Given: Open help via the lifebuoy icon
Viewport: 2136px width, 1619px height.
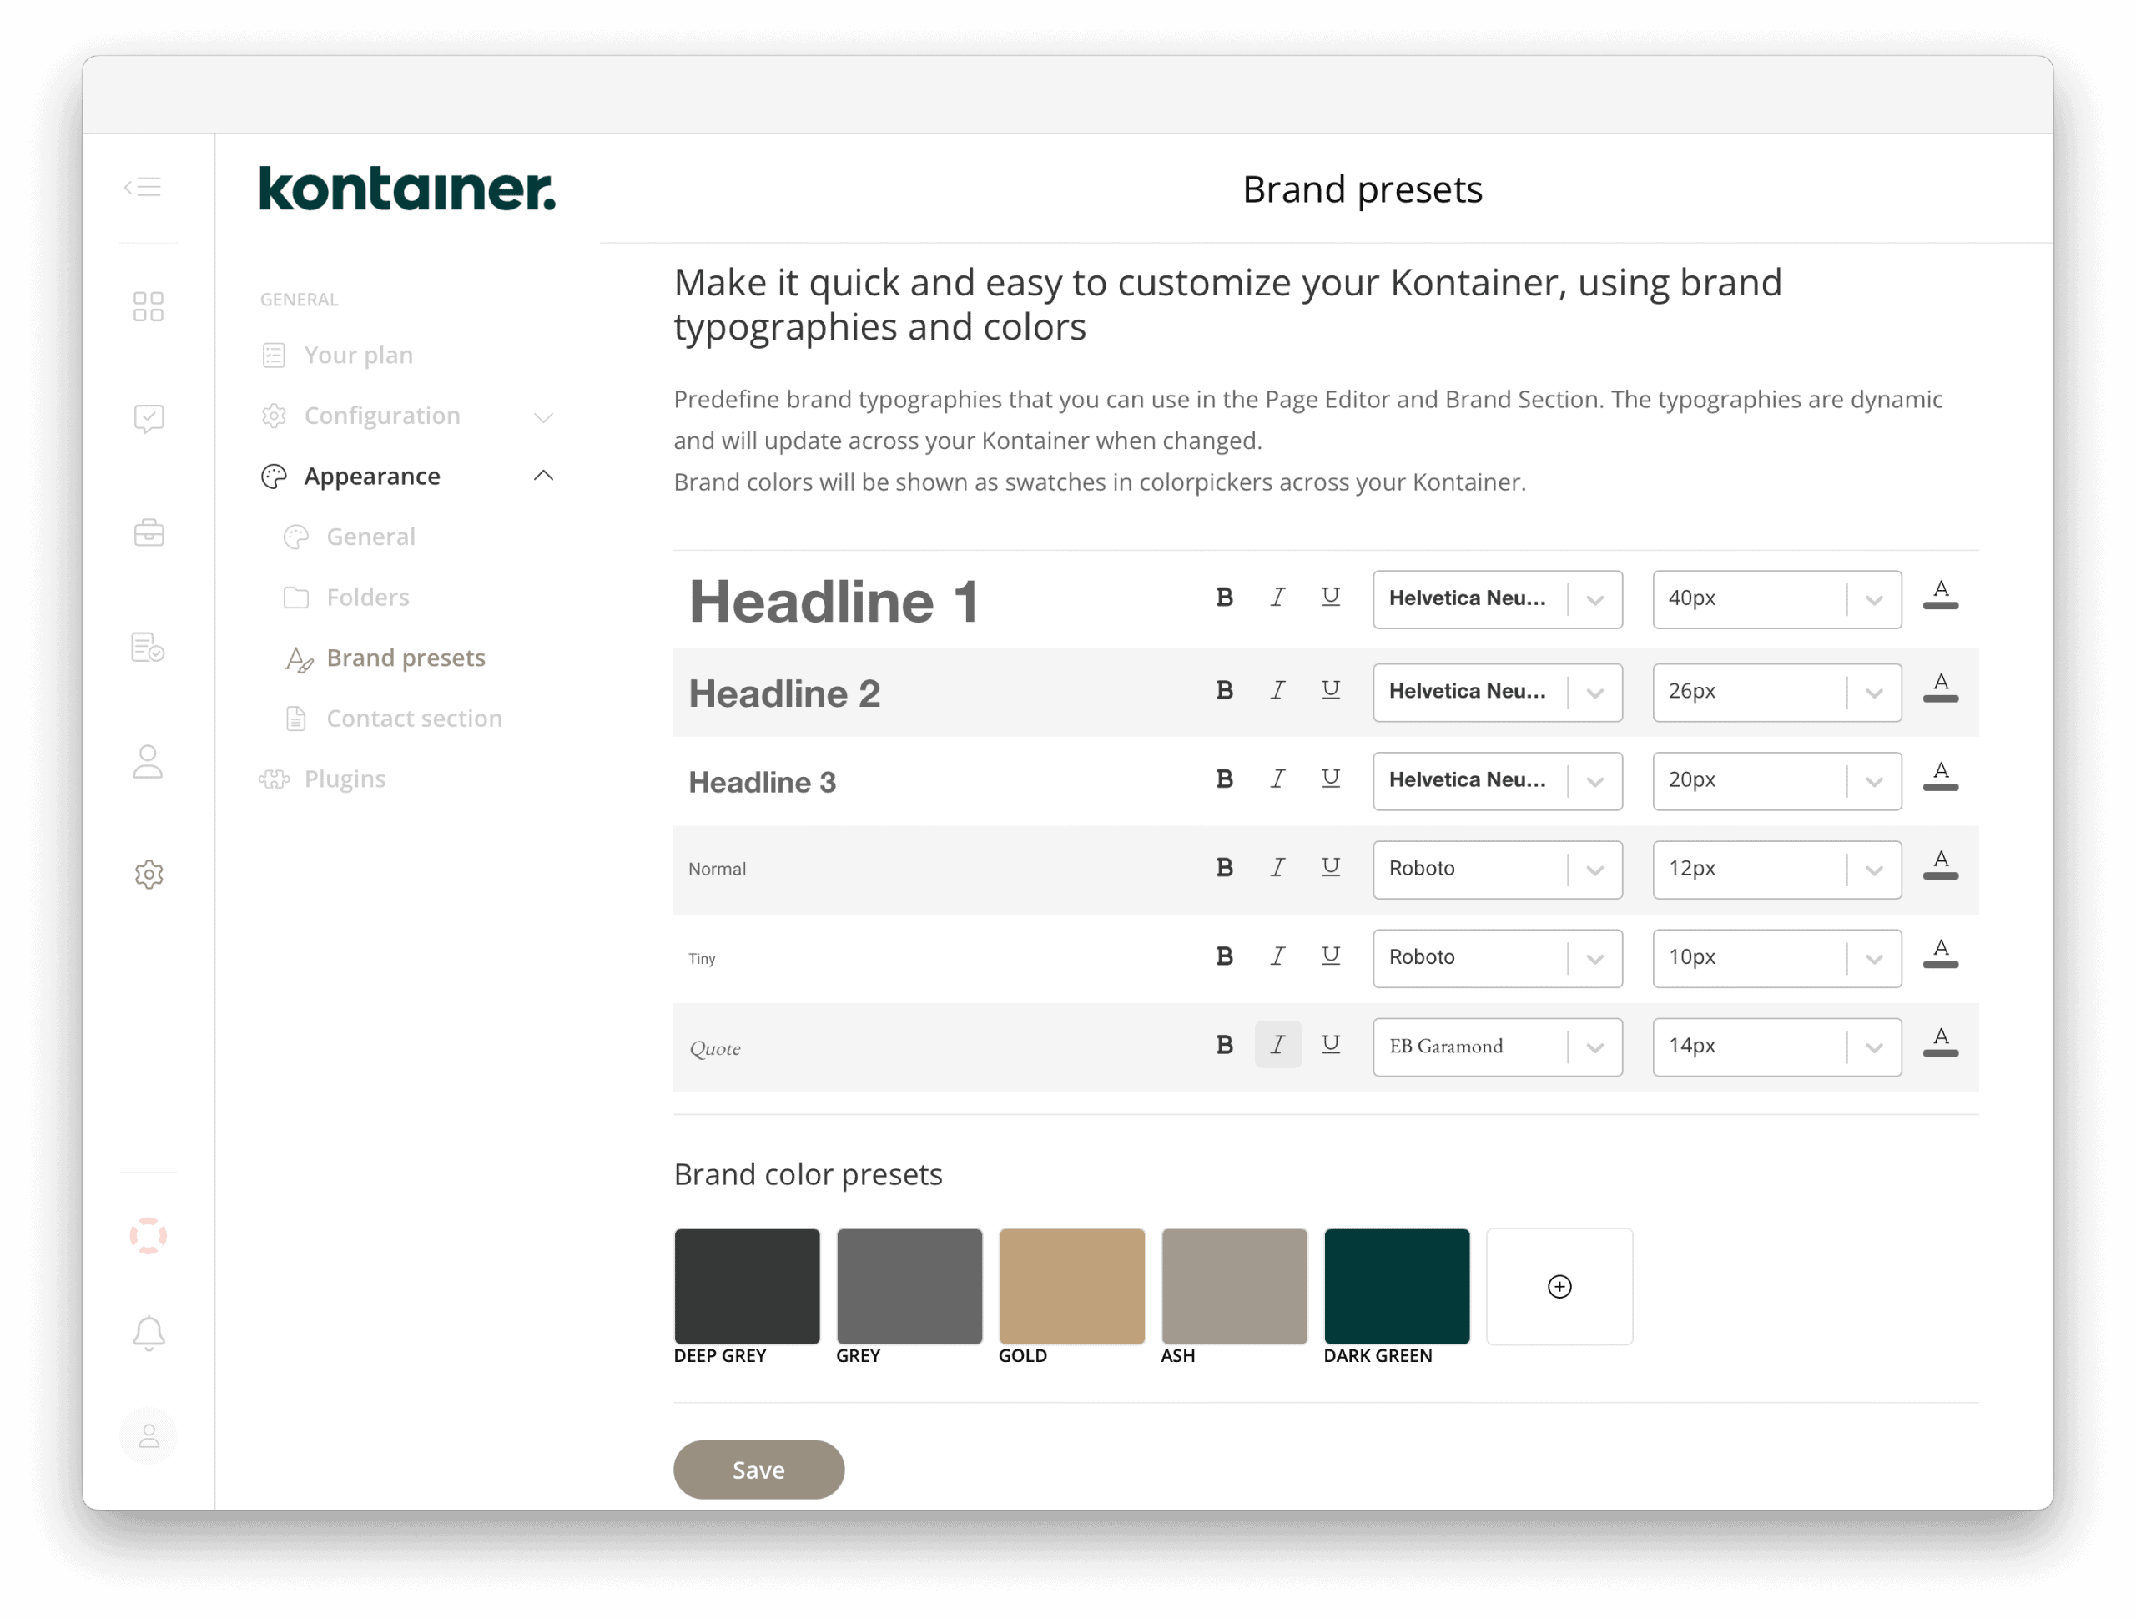Looking at the screenshot, I should click(x=149, y=1233).
